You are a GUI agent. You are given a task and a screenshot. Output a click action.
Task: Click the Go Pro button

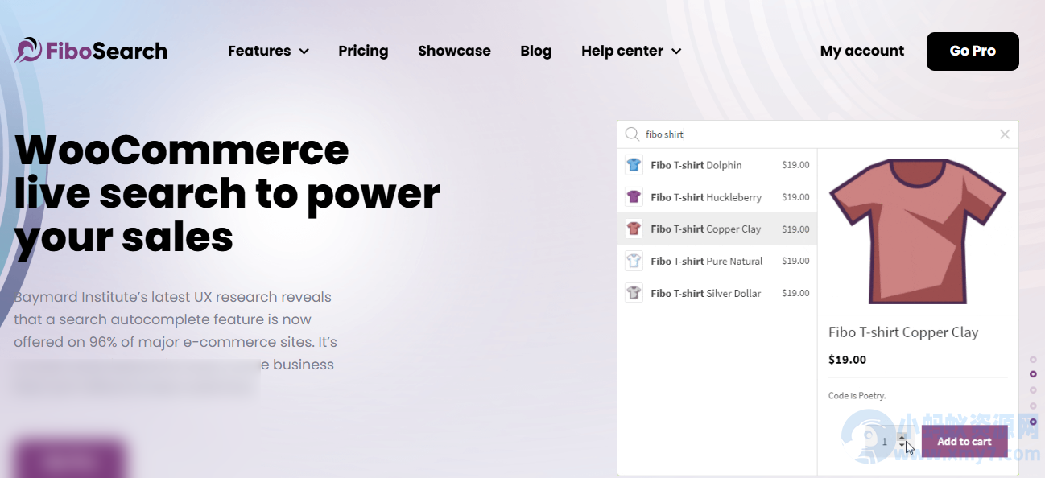[x=973, y=51]
